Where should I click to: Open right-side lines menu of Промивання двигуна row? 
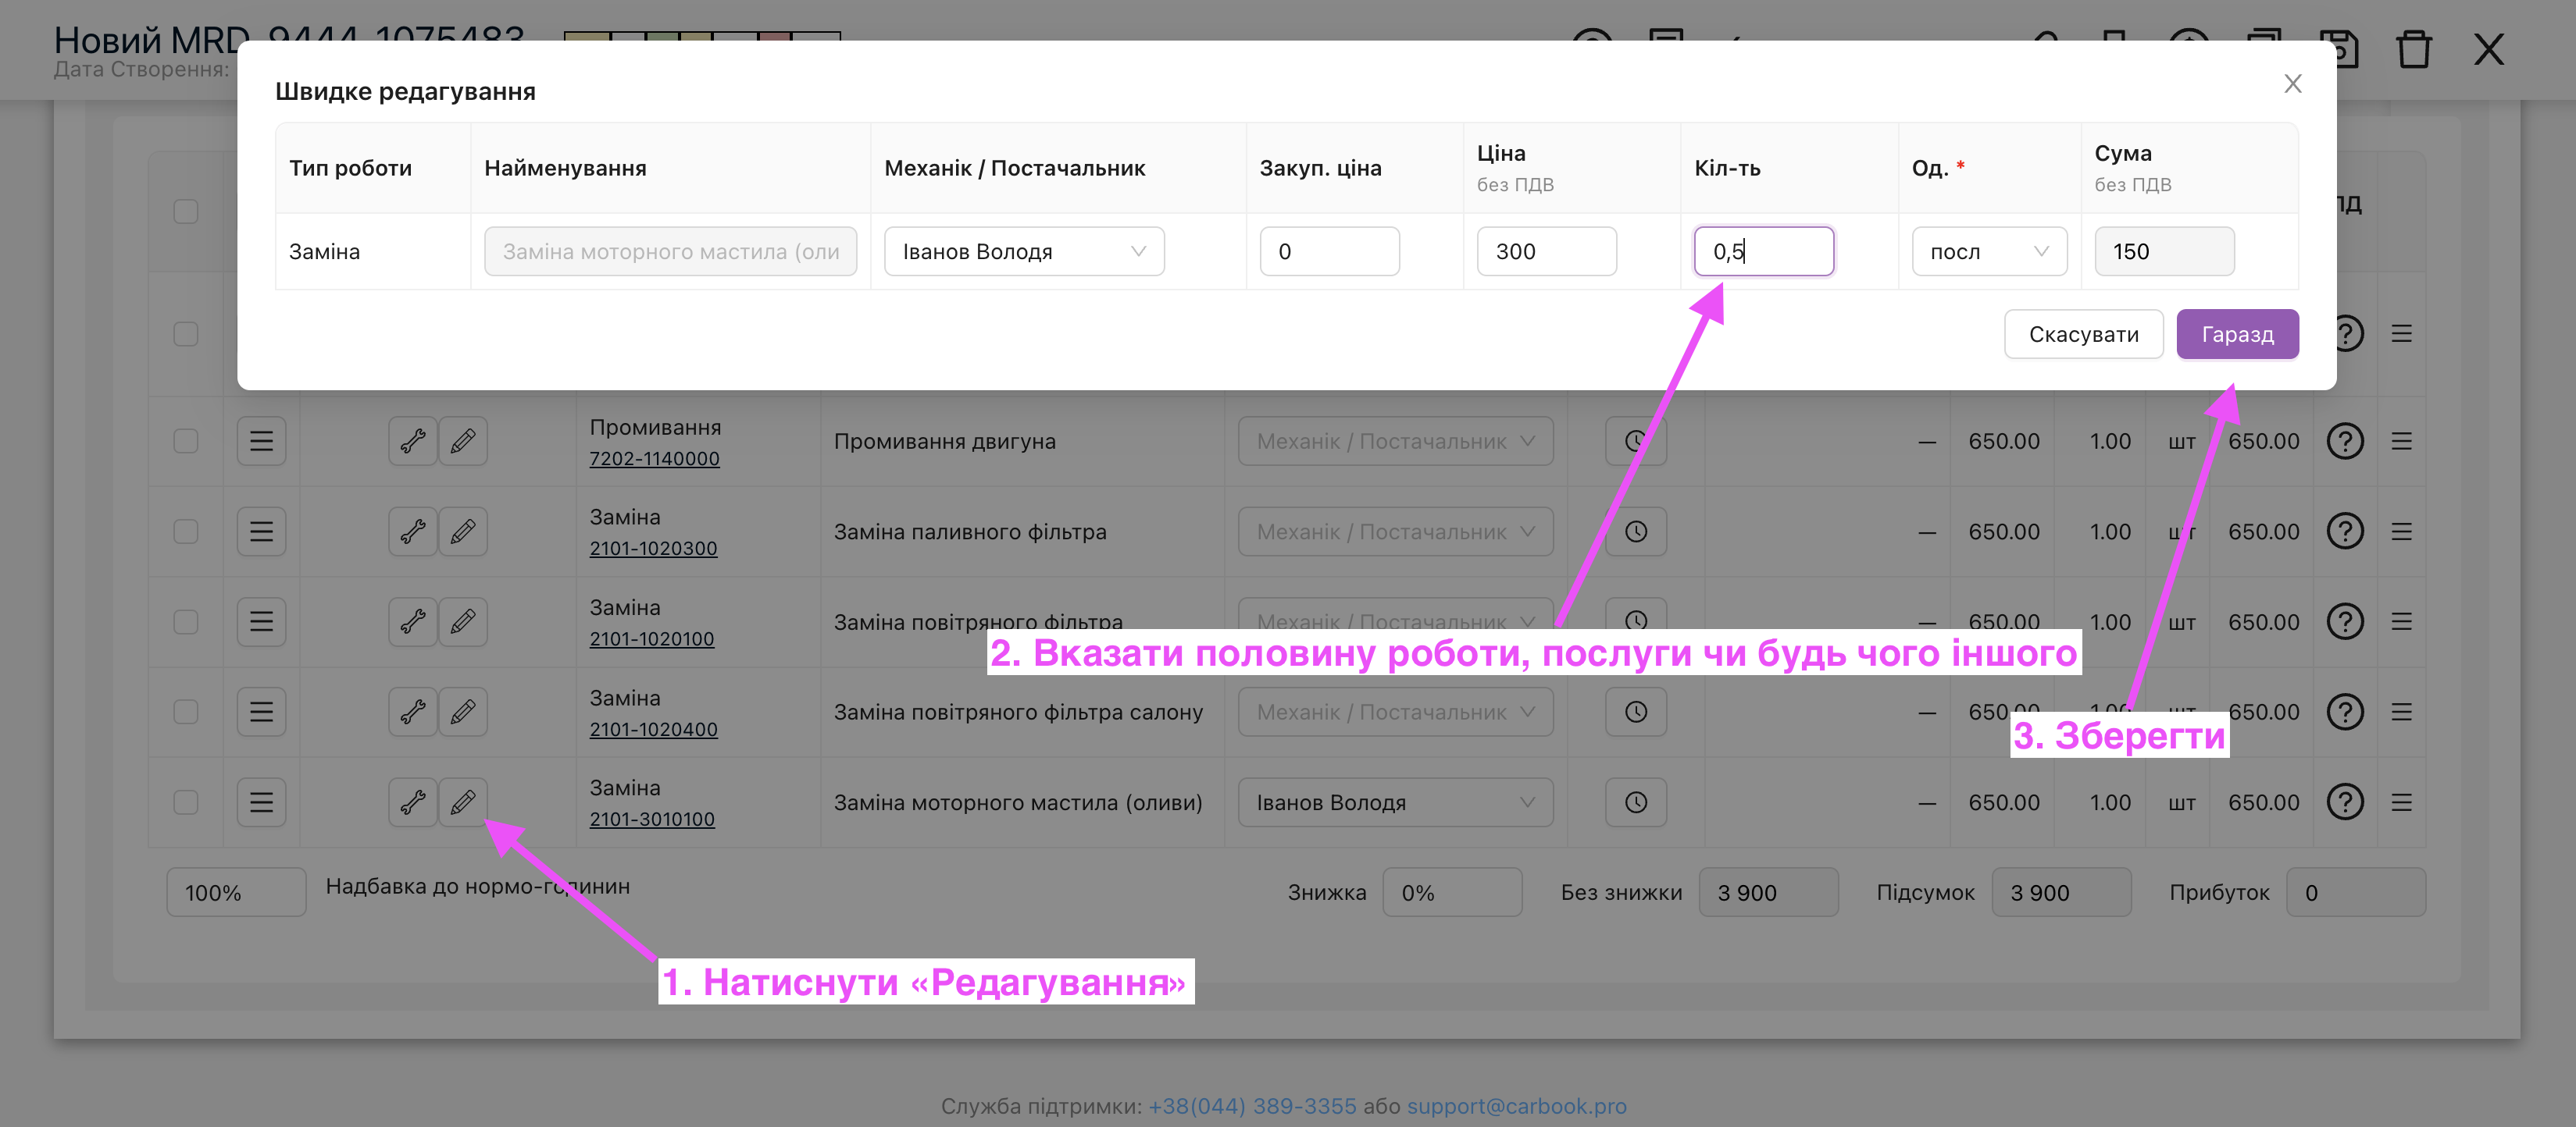point(2401,441)
